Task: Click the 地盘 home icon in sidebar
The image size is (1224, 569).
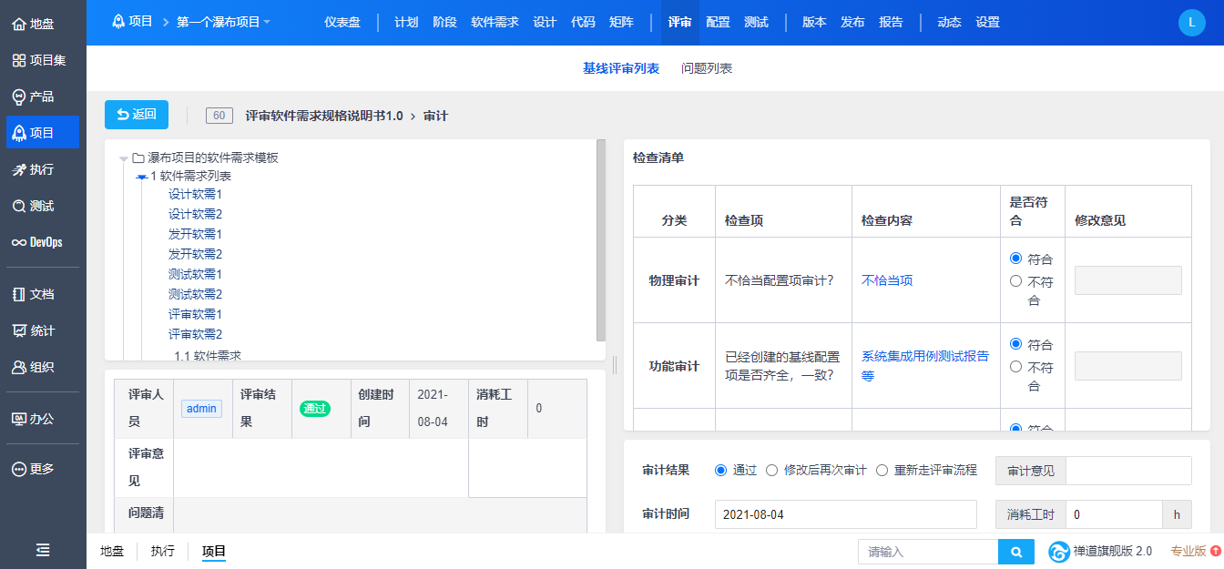Action: (x=18, y=24)
